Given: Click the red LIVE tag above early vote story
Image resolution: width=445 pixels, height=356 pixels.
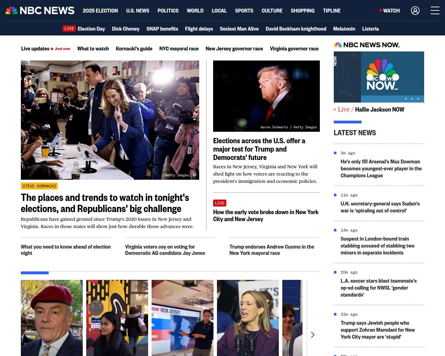Looking at the screenshot, I should pos(220,203).
